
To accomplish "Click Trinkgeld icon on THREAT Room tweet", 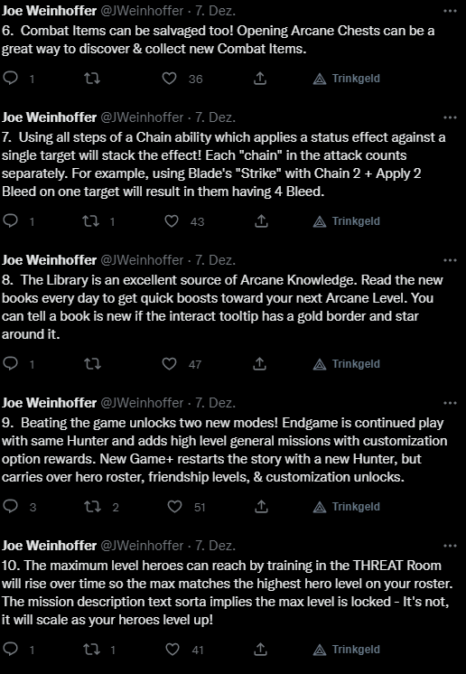I will tap(320, 650).
